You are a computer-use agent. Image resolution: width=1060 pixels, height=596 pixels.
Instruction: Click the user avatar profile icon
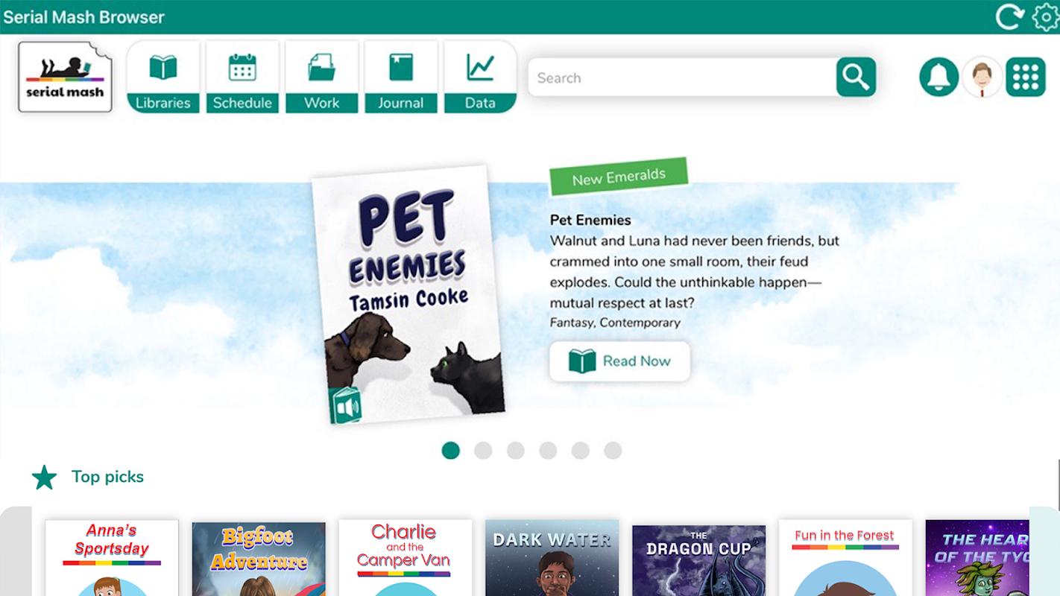pyautogui.click(x=982, y=77)
